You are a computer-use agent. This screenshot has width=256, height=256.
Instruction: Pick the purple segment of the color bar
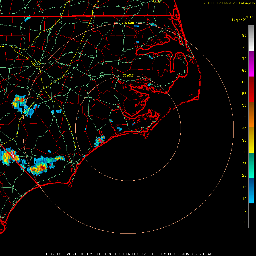[x=251, y=58]
